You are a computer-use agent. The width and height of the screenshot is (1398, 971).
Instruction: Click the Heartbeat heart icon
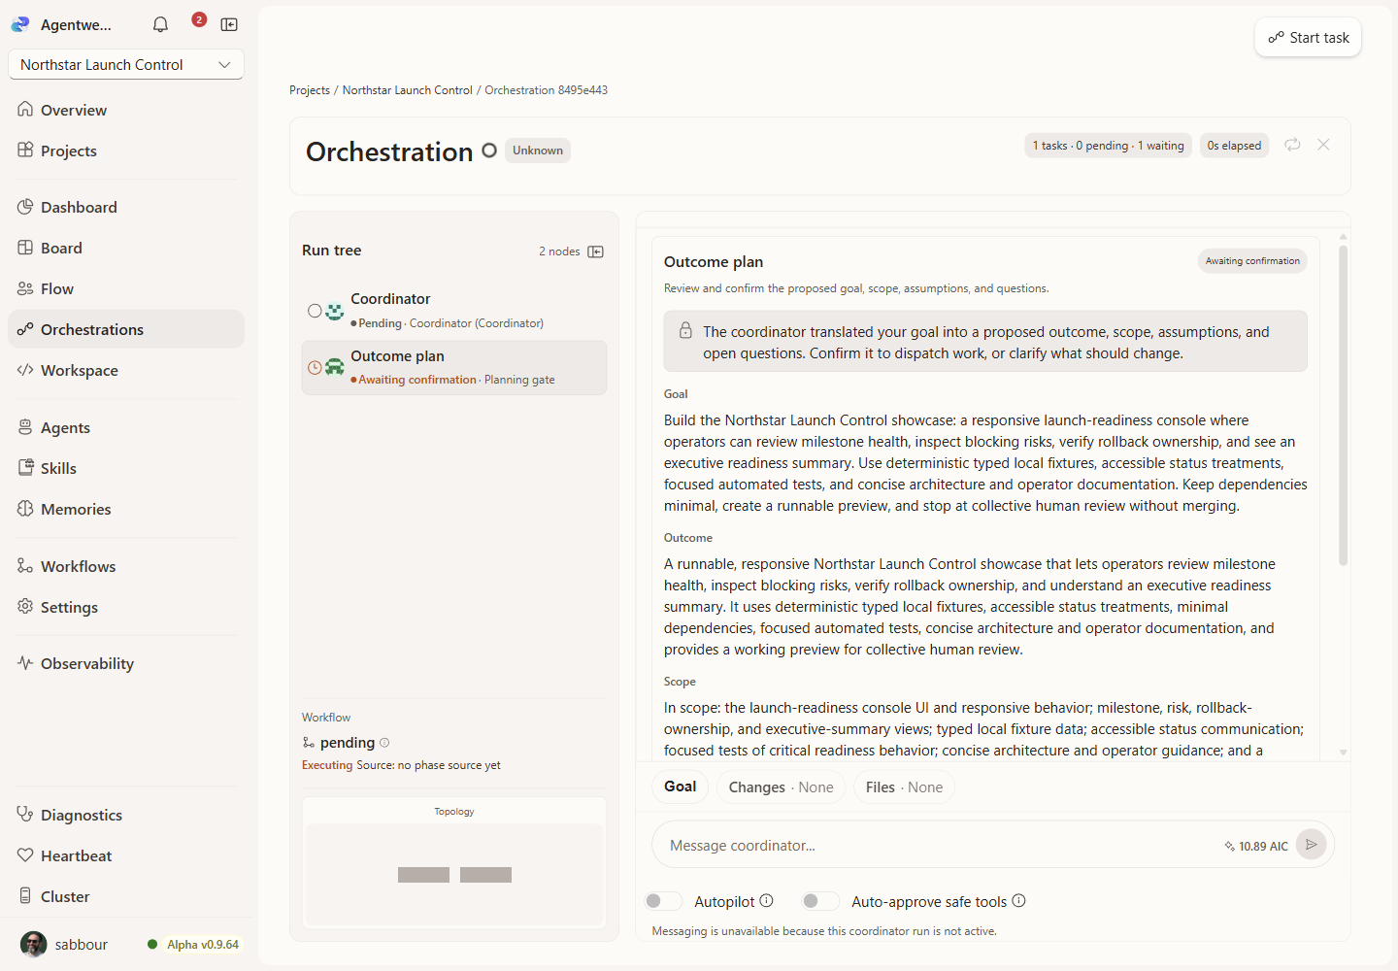tap(25, 855)
